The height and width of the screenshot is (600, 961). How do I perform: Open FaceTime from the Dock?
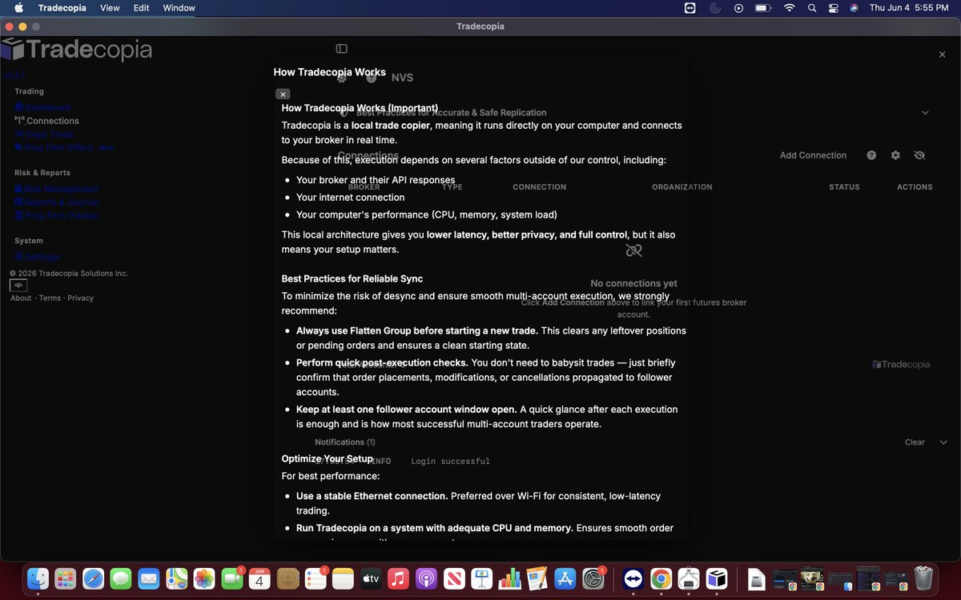[x=232, y=578]
